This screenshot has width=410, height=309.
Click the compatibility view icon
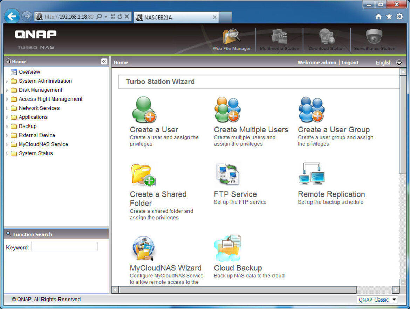point(113,16)
